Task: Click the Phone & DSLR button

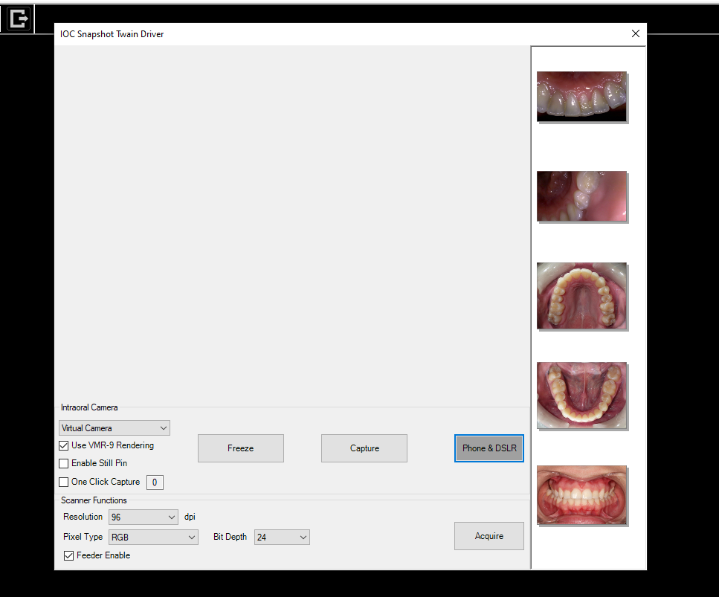Action: pyautogui.click(x=489, y=448)
